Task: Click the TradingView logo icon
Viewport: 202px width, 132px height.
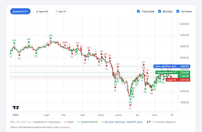Action: click(x=16, y=108)
